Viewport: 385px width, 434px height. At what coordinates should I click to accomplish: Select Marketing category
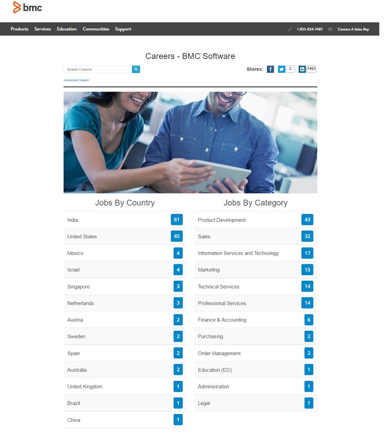[256, 270]
